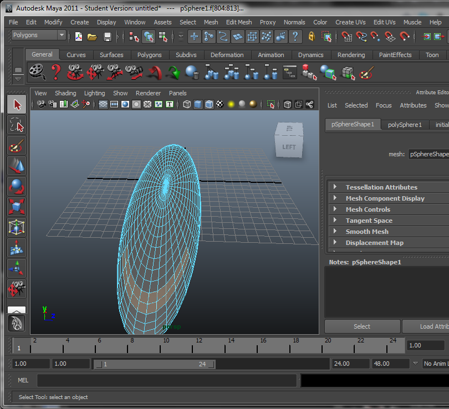
Task: Select the Universal Manipulator tool
Action: (x=17, y=227)
